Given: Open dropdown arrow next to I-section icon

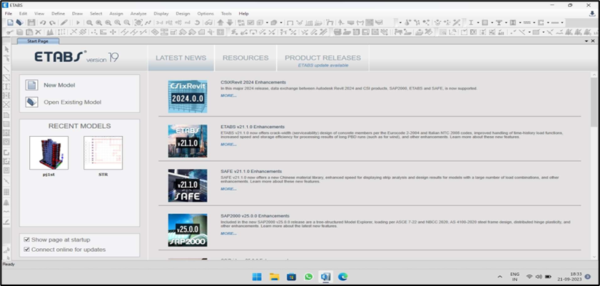Looking at the screenshot, I should 478,23.
